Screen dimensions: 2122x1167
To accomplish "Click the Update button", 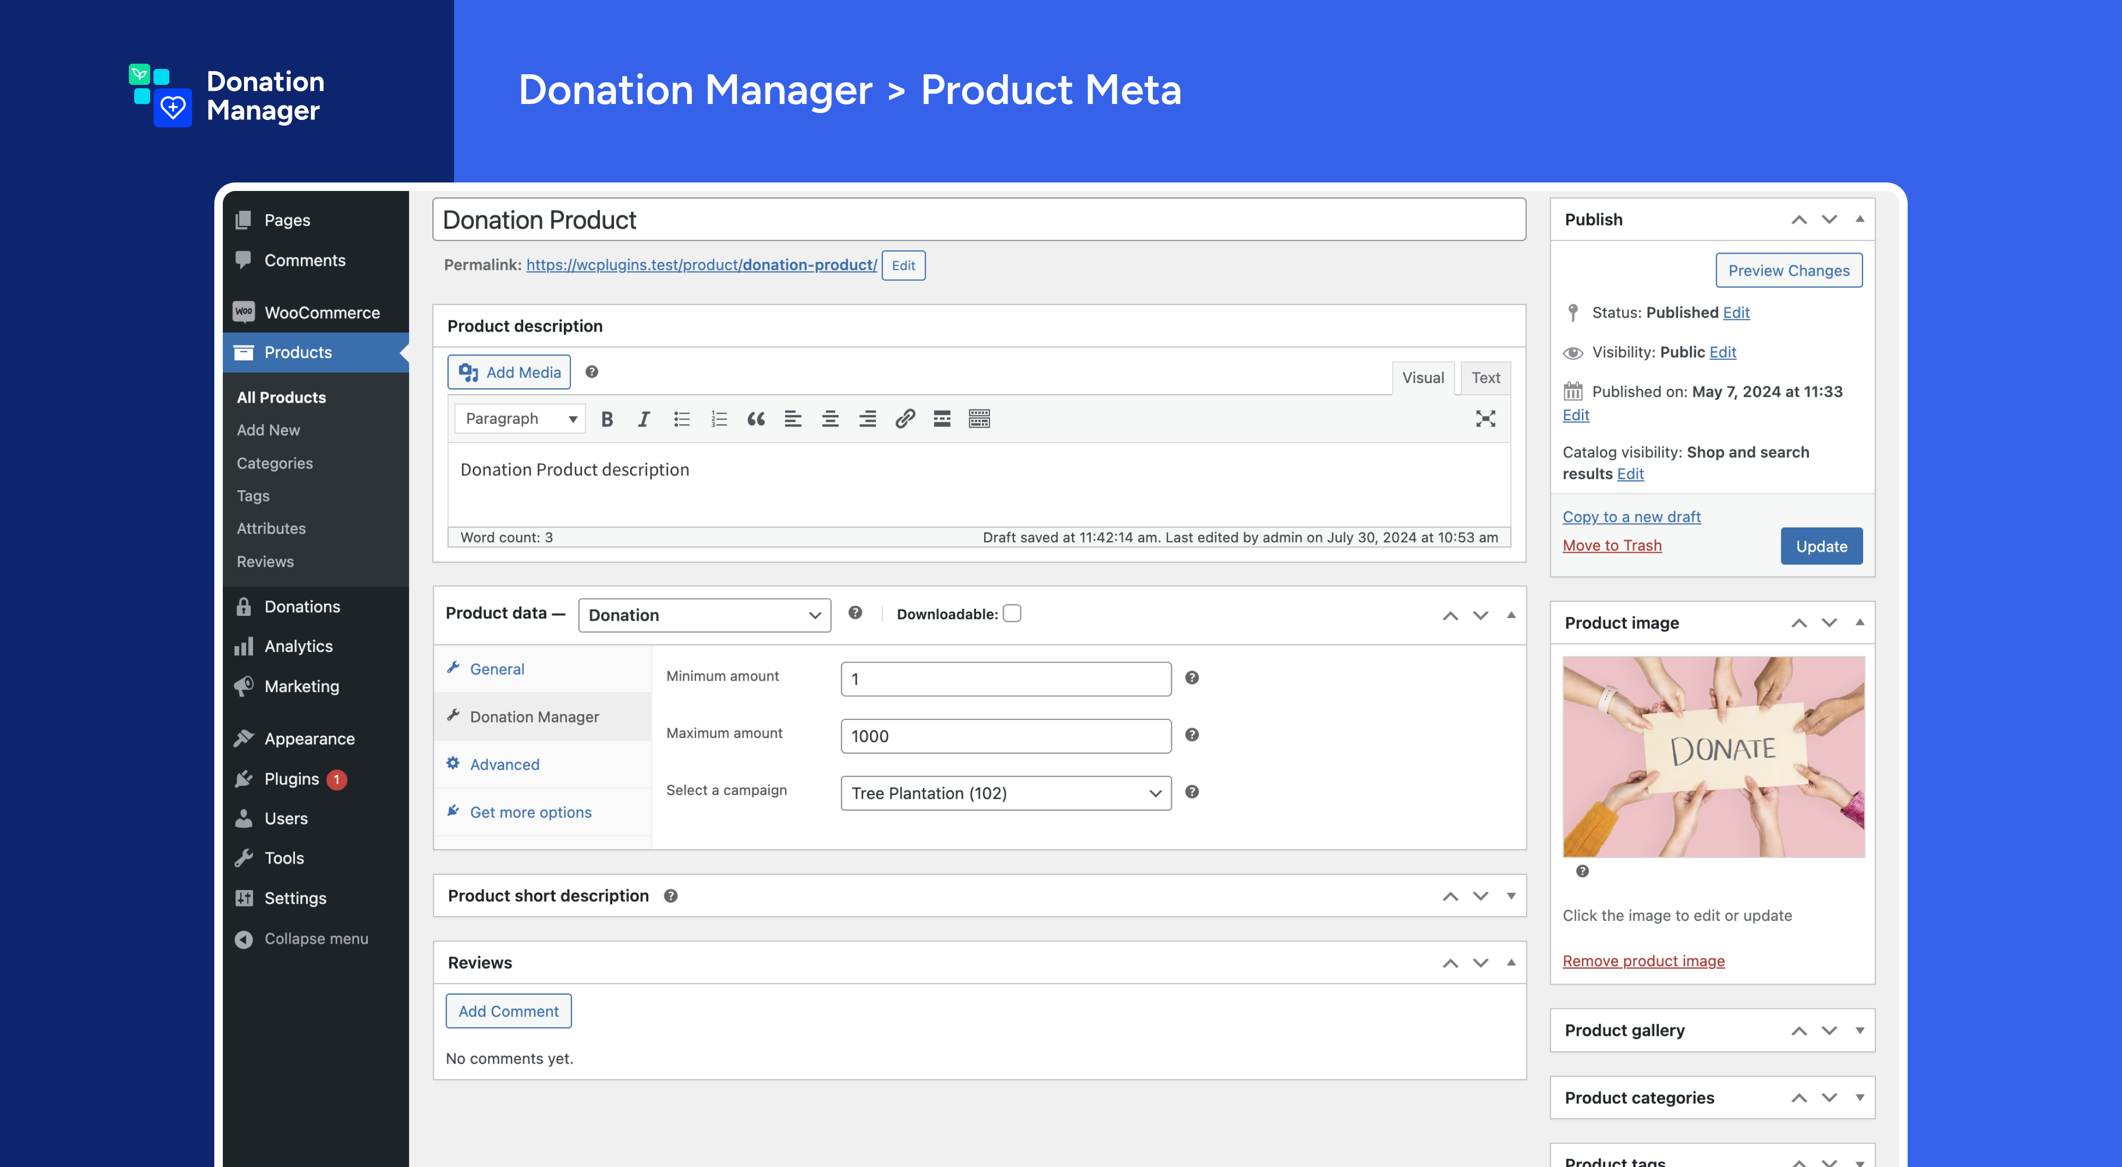I will [1821, 546].
